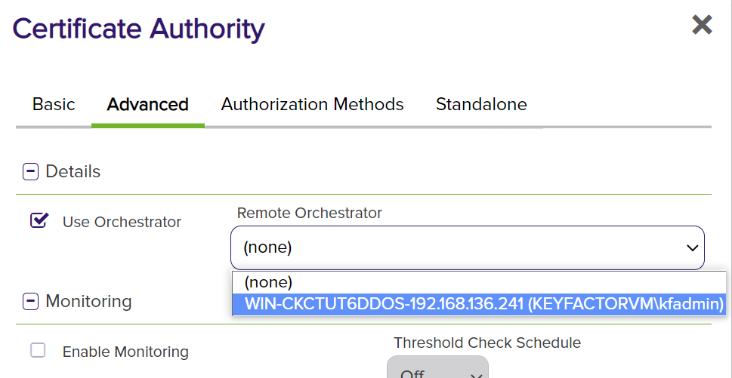Switch to the Basic tab
This screenshot has height=378, width=732.
pos(54,104)
